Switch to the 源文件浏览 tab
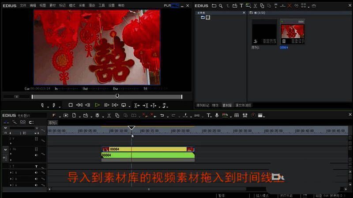 243,105
